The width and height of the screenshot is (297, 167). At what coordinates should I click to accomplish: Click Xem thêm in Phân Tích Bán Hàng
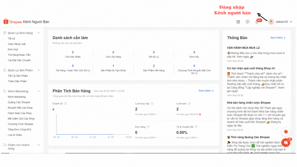206,91
